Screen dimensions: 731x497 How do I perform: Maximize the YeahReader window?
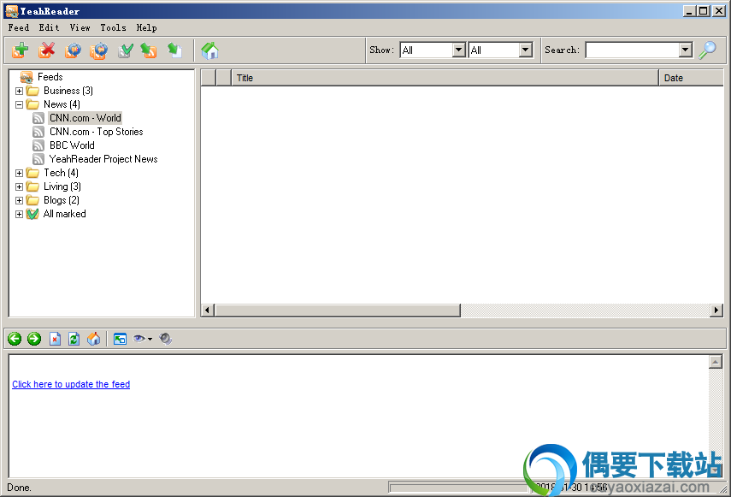(704, 10)
